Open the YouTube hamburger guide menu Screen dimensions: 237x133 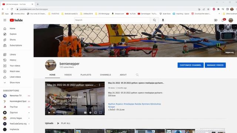coord(5,20)
